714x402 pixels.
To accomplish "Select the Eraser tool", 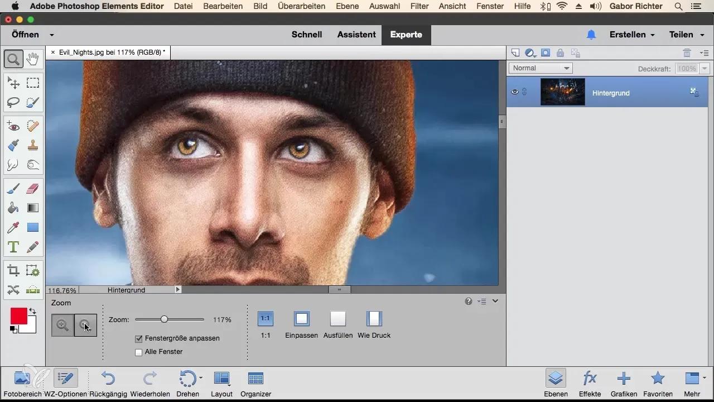I will pyautogui.click(x=33, y=189).
